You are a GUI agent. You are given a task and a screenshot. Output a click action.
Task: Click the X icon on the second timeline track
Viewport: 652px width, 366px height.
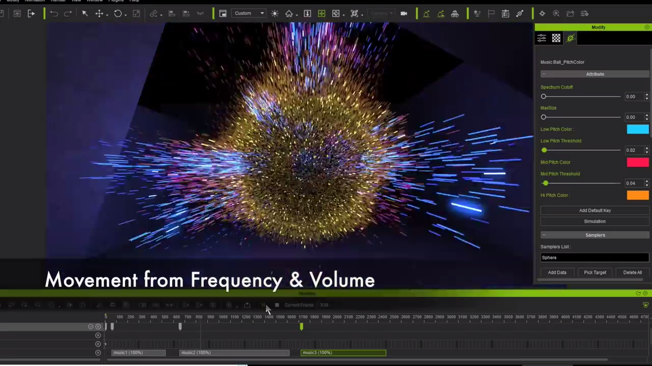click(x=98, y=335)
